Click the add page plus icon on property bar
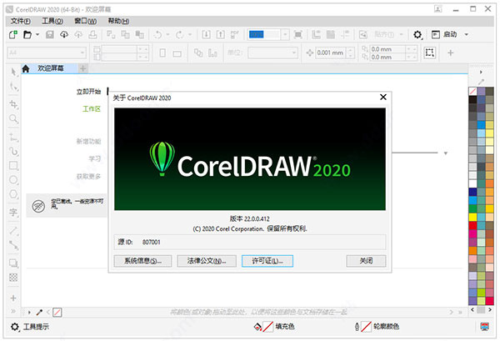500x341 pixels. pos(450,53)
